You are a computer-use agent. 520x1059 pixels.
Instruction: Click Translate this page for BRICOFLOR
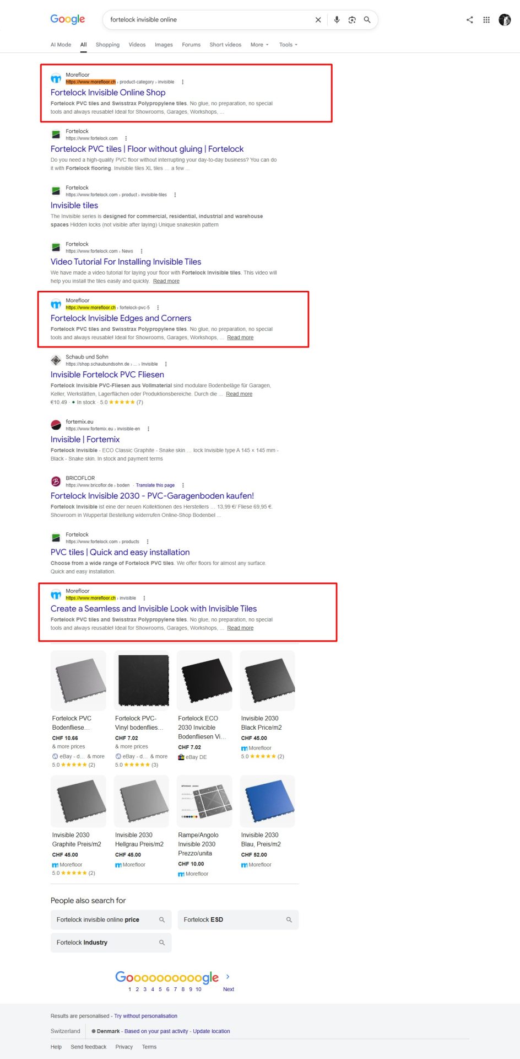click(155, 485)
